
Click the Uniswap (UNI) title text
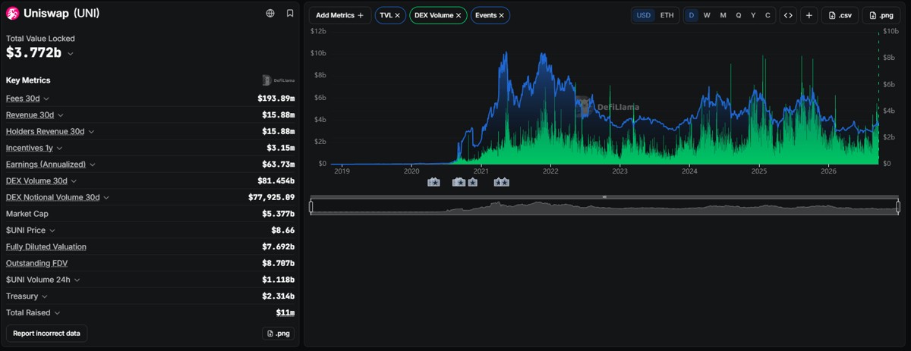point(61,14)
